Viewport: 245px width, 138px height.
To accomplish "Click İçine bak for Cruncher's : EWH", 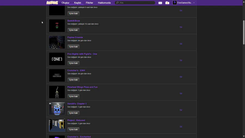I will pyautogui.click(x=73, y=80).
